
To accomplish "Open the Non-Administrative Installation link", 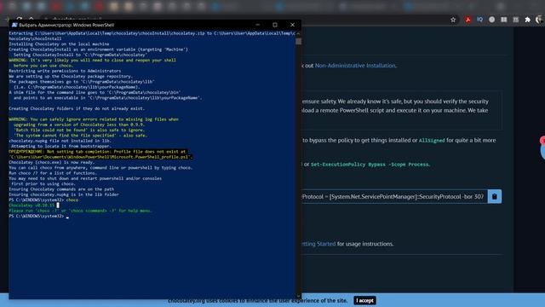I will (355, 66).
